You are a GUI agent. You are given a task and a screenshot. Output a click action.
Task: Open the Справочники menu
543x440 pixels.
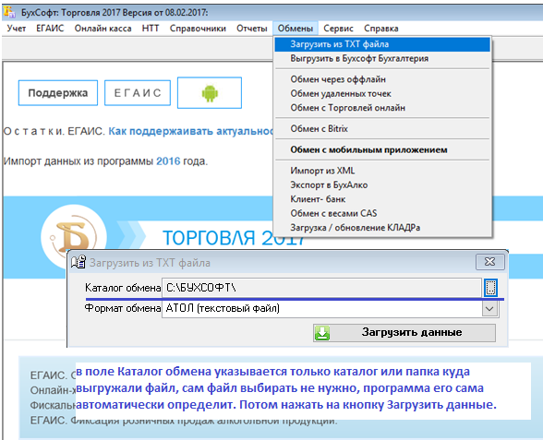[198, 29]
